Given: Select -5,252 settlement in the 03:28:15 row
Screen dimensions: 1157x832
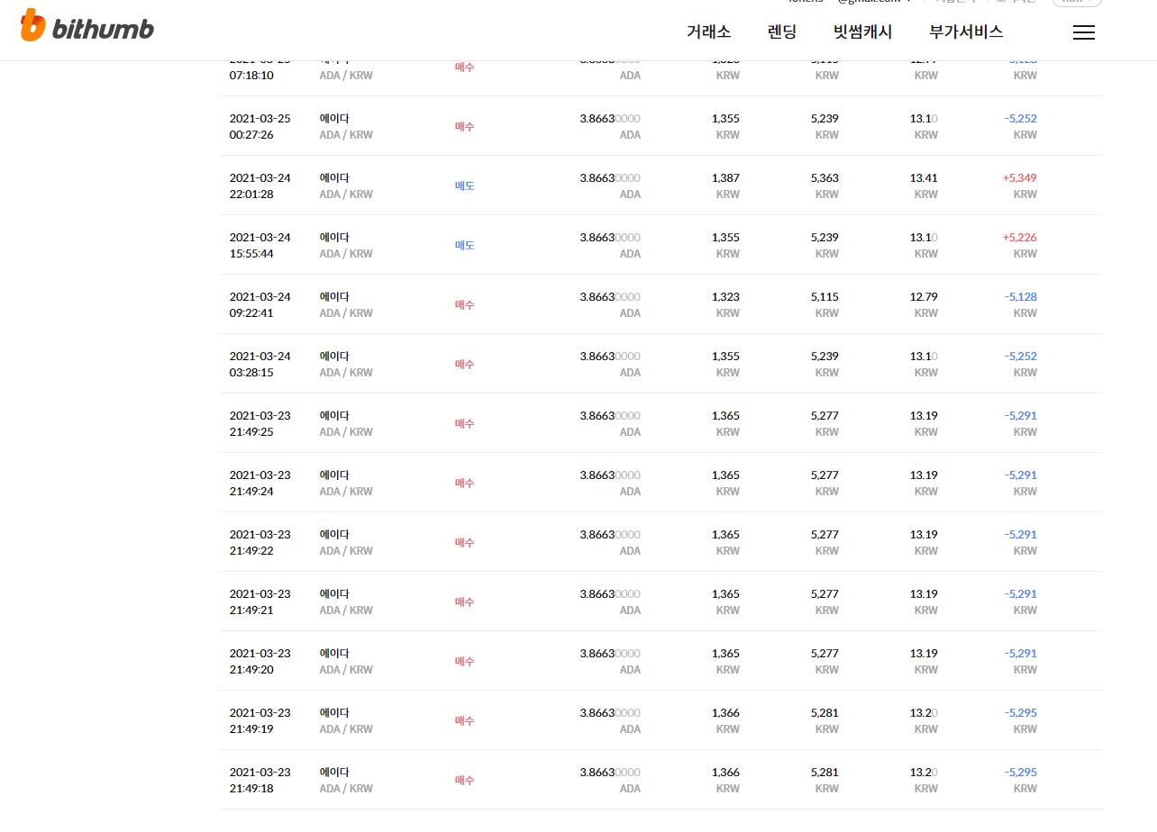Looking at the screenshot, I should point(1020,357).
